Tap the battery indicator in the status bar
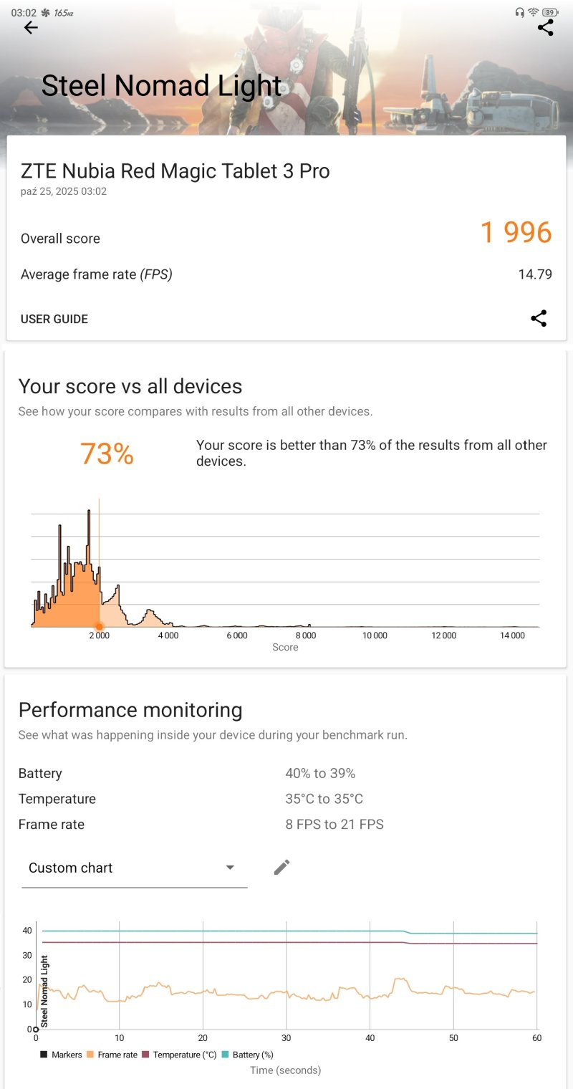The height and width of the screenshot is (1089, 573). (551, 12)
